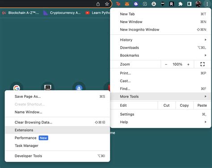Expand the Bookmarks submenu

click(161, 55)
